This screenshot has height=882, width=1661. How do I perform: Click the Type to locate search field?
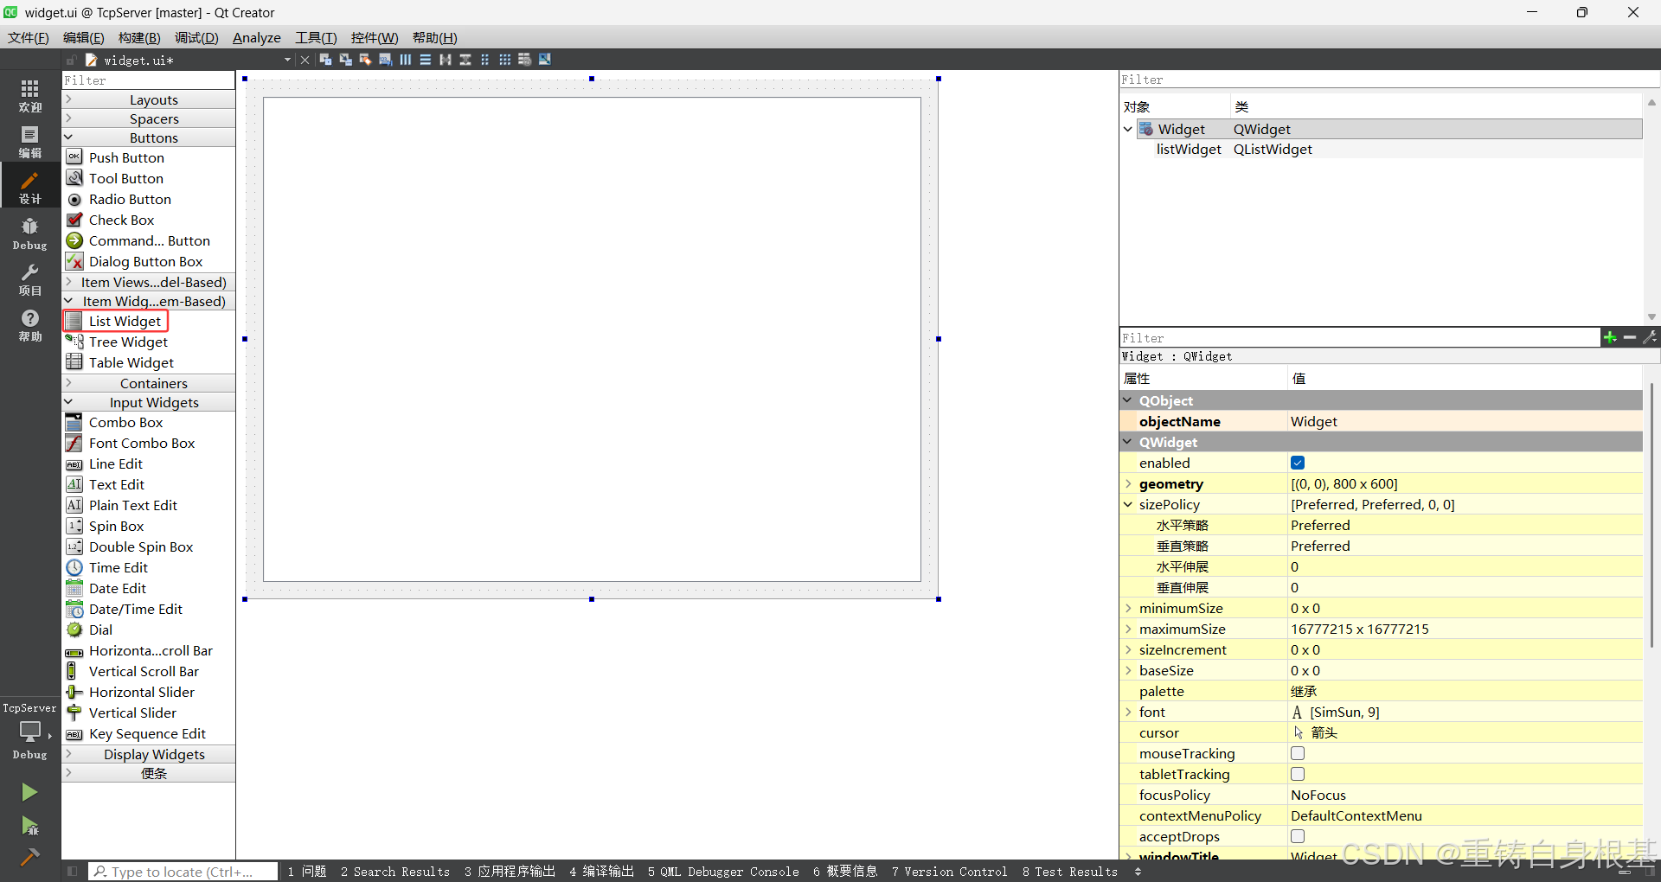(183, 872)
